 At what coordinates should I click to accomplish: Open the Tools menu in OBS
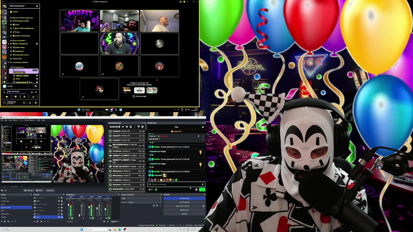38,120
